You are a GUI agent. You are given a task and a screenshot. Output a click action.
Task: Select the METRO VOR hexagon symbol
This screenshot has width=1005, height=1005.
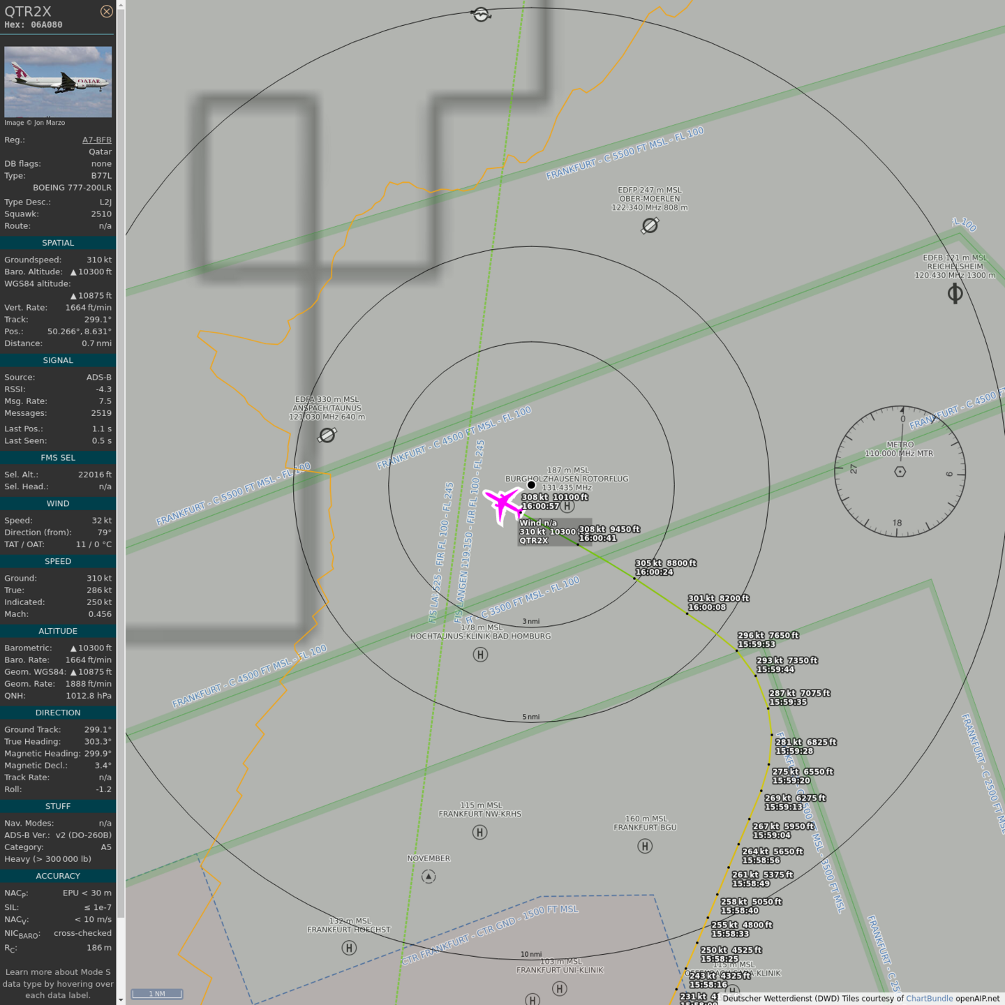900,472
